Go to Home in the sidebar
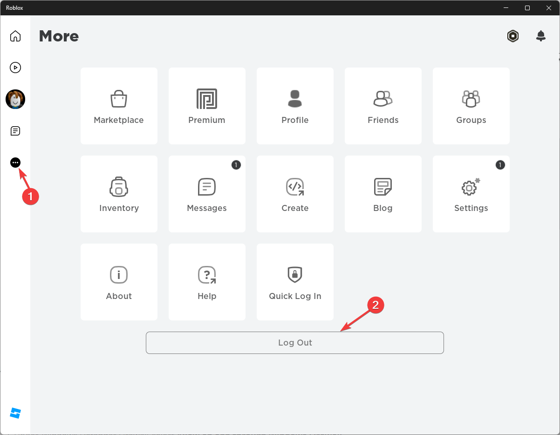 tap(15, 36)
